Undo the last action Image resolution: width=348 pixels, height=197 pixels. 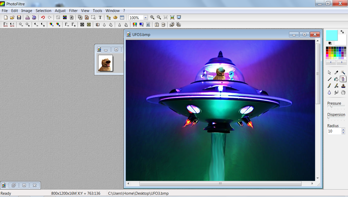tap(43, 17)
